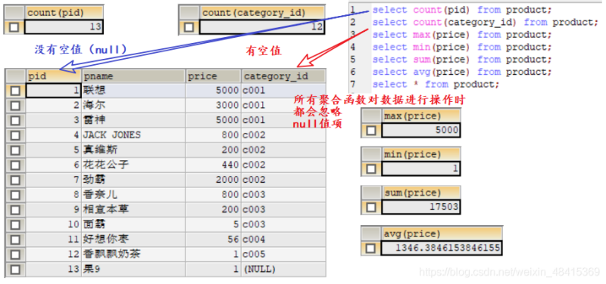
Task: Select the 面霸 name cell
Action: [x=133, y=224]
